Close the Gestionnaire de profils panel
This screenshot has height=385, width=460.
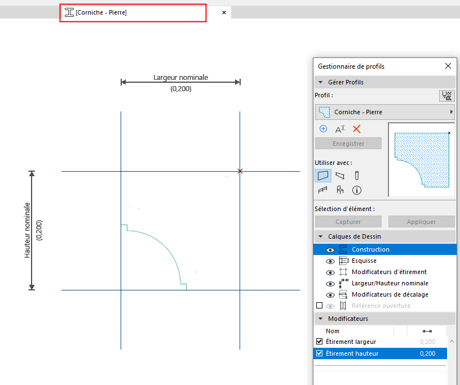(448, 66)
